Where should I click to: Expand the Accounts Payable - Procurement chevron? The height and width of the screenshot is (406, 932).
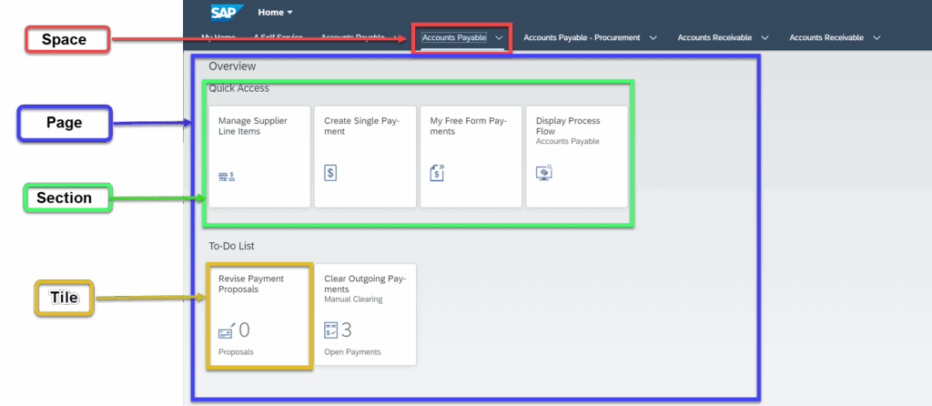651,38
